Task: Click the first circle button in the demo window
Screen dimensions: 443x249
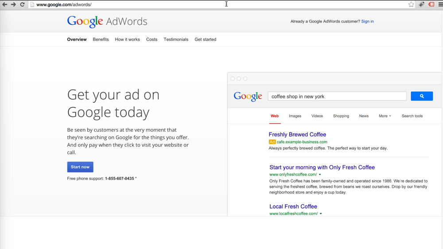Action: click(x=233, y=78)
